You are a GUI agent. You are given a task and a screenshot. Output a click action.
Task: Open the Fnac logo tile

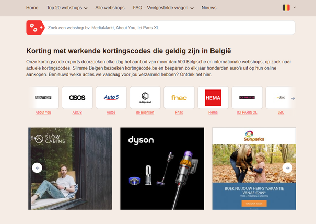[179, 98]
